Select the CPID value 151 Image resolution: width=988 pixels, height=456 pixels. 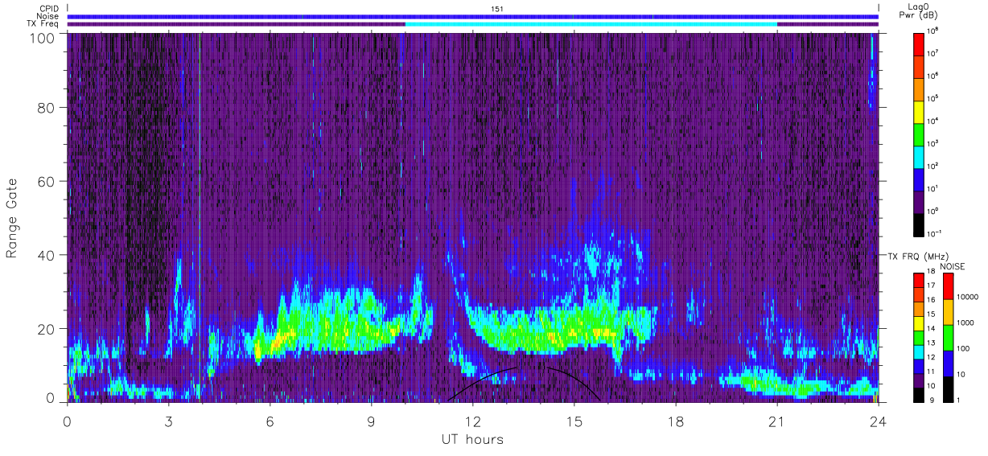[497, 9]
